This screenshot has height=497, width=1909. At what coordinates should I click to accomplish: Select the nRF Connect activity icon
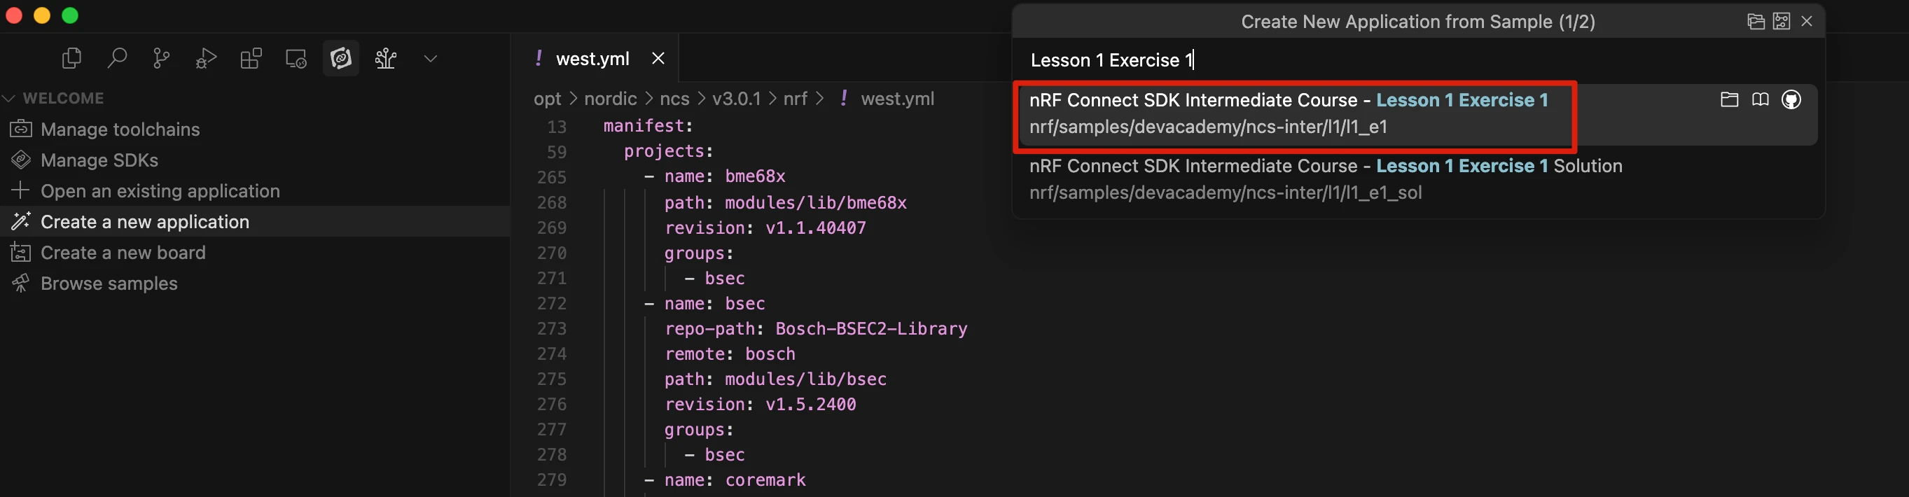click(x=341, y=59)
